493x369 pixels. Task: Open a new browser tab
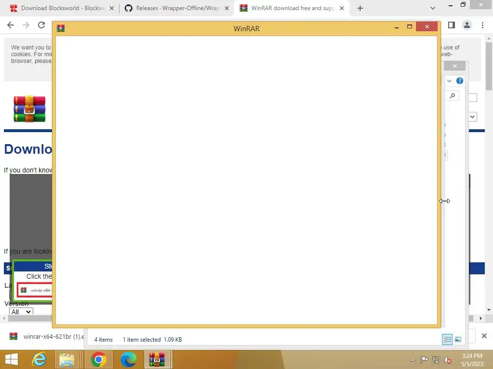pos(360,9)
